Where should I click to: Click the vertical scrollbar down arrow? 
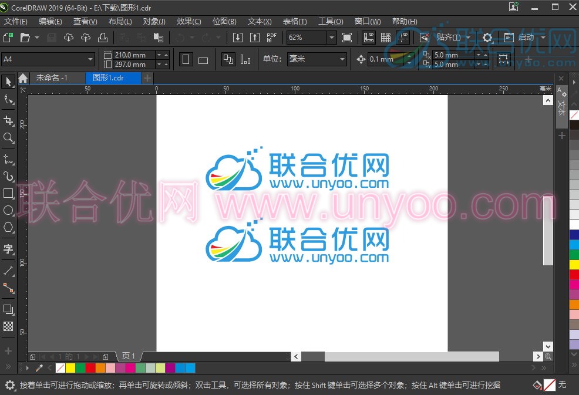point(548,346)
